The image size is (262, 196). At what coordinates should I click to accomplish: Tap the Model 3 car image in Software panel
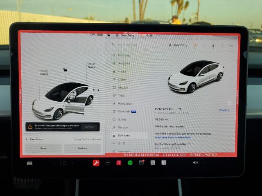pyautogui.click(x=196, y=76)
